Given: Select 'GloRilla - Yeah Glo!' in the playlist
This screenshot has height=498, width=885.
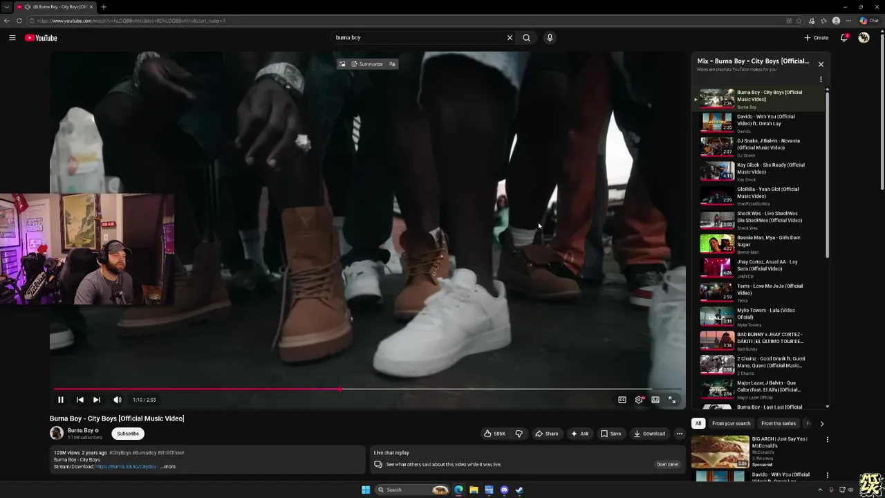Looking at the screenshot, I should point(758,195).
